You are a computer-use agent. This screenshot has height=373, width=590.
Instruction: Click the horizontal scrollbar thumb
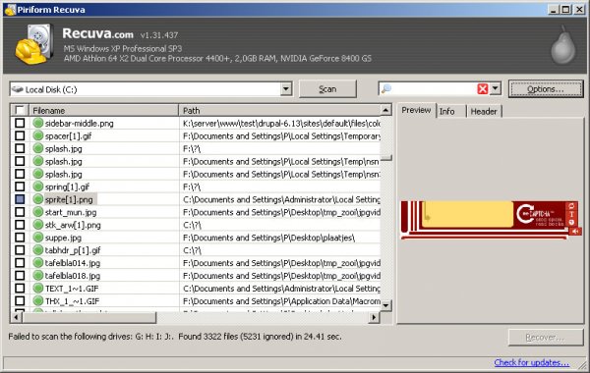click(x=89, y=317)
